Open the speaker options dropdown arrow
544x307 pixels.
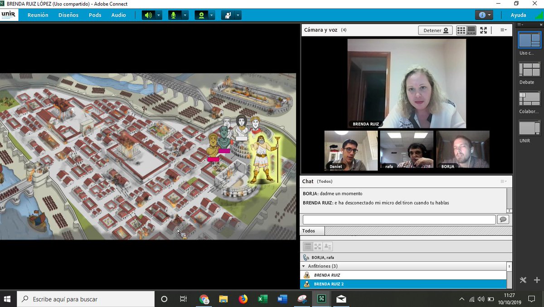(158, 15)
